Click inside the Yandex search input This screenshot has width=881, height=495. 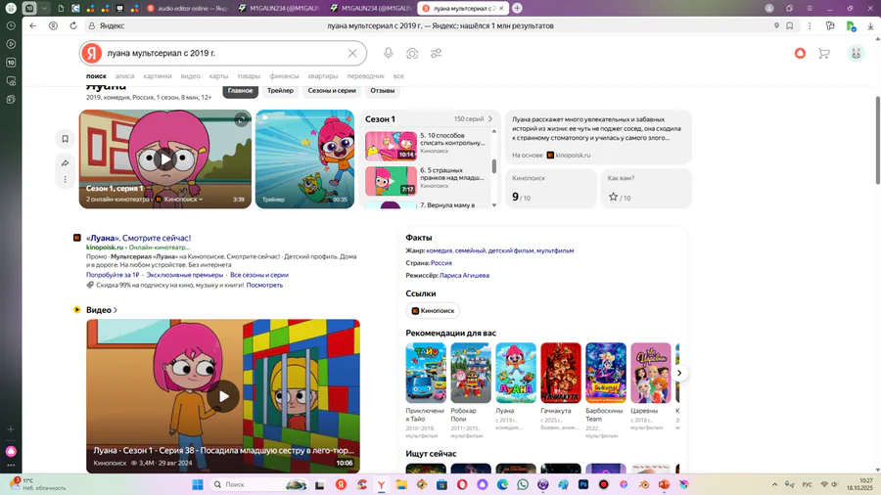pyautogui.click(x=225, y=54)
